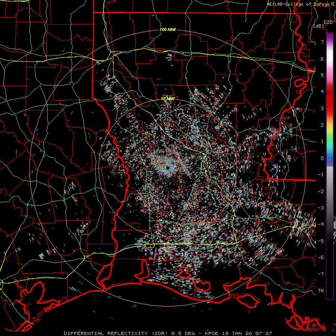Click the 6 dB value on the scale
The width and height of the screenshot is (336, 336).
point(322,59)
